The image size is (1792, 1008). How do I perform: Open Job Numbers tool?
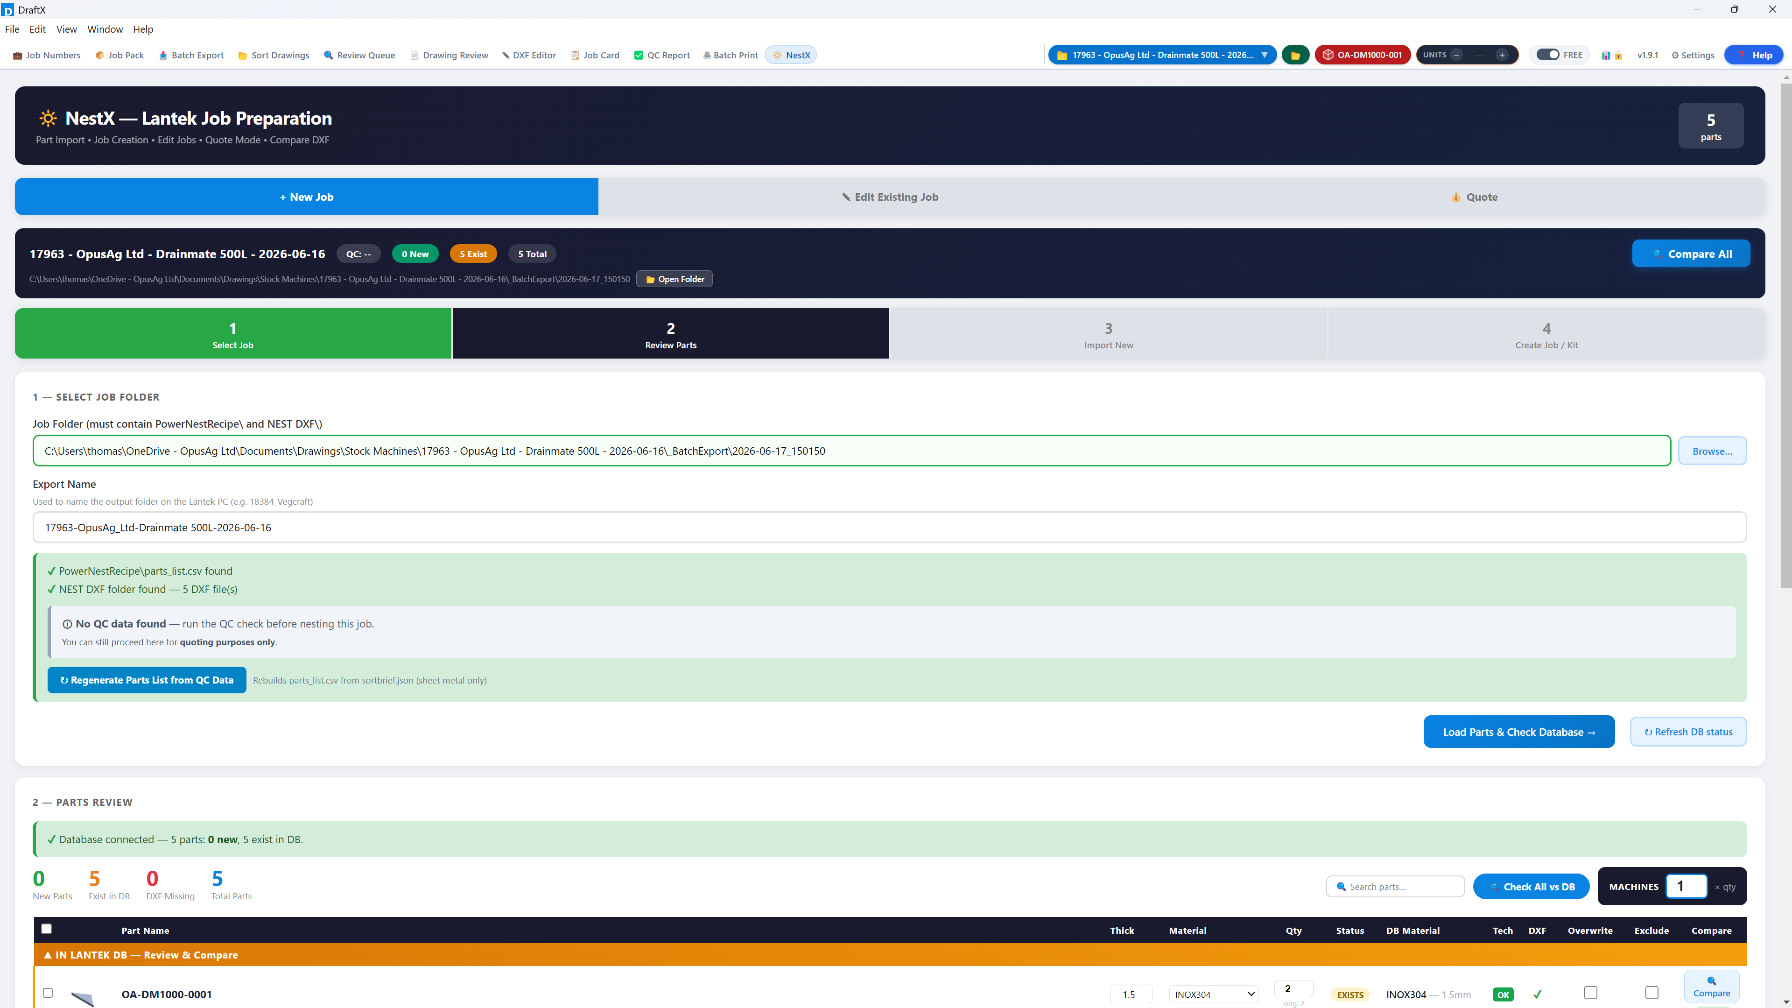tap(47, 55)
